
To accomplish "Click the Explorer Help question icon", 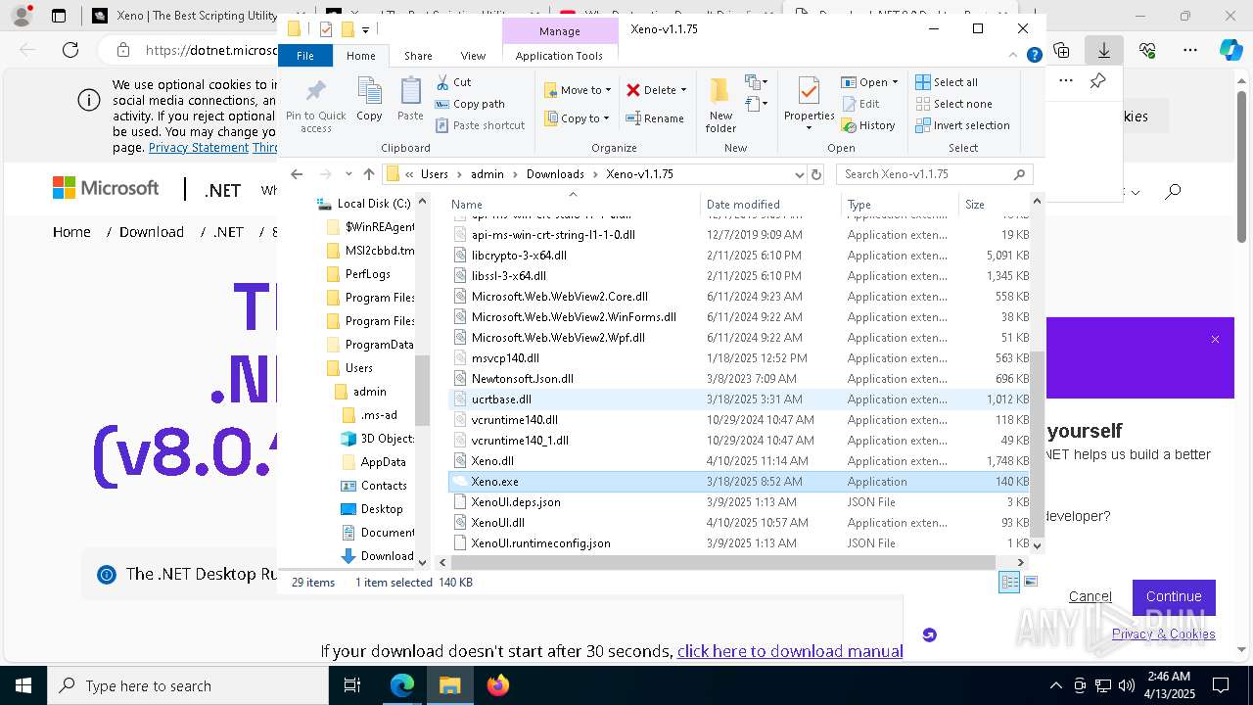I will point(1034,56).
